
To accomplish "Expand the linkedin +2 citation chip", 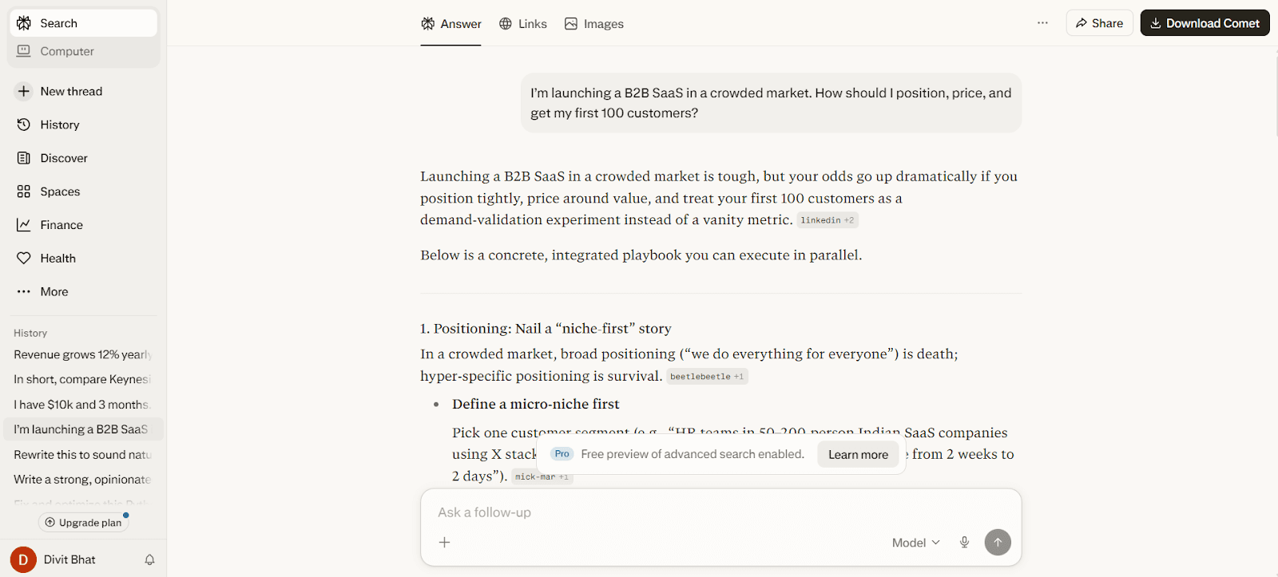I will tap(827, 219).
